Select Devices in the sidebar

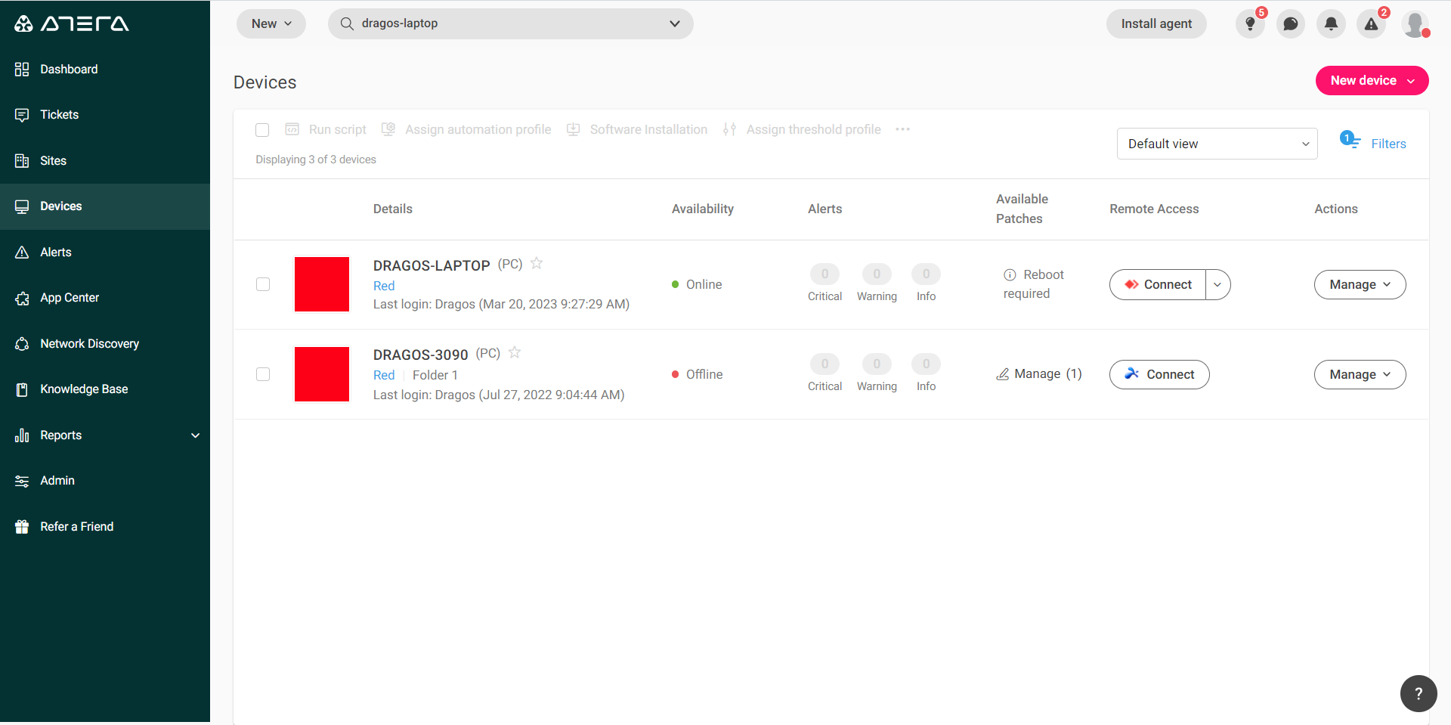pos(105,206)
